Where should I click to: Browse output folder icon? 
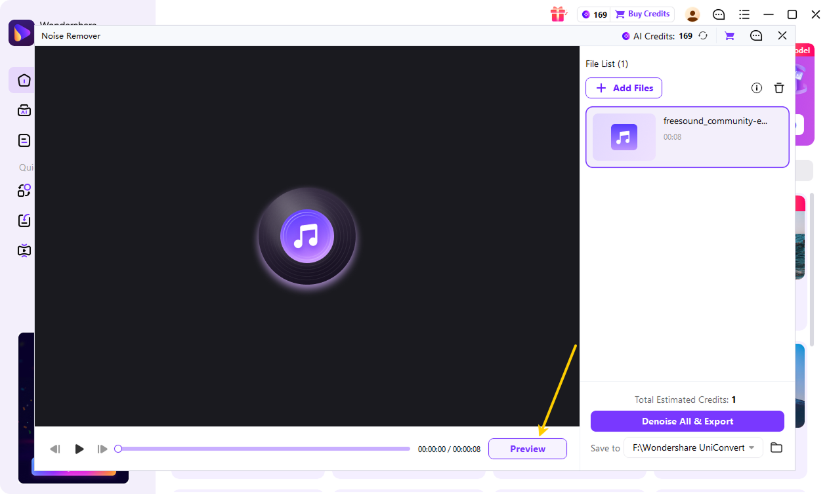[776, 447]
